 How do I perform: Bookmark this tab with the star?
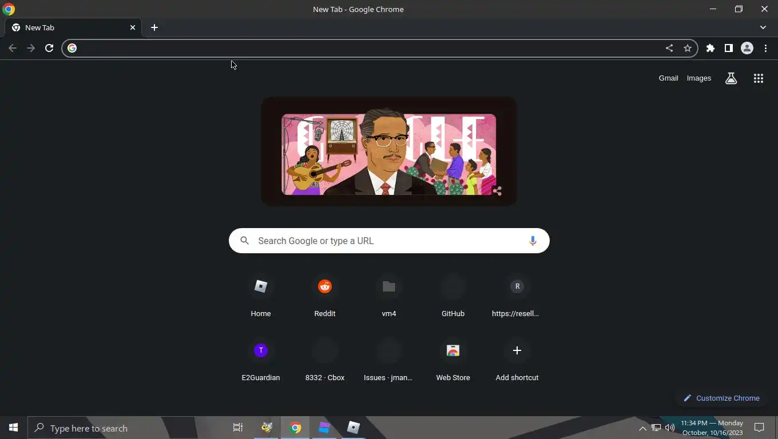[x=688, y=48]
